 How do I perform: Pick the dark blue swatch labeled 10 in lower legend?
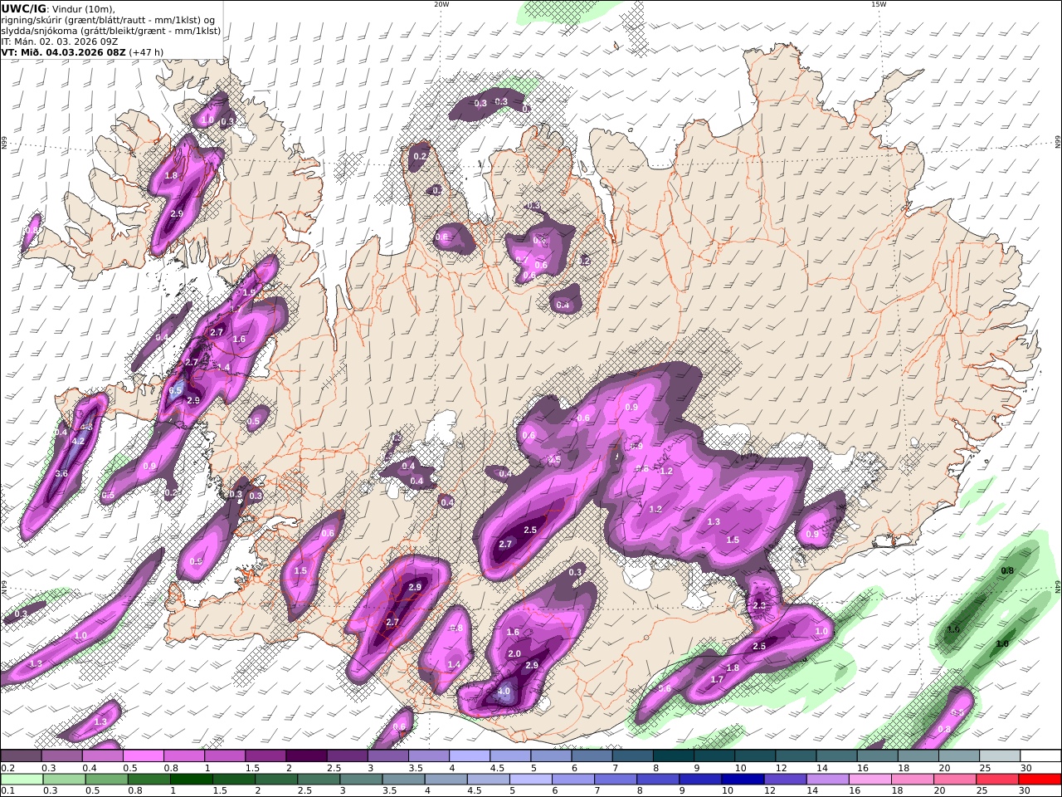pyautogui.click(x=743, y=779)
